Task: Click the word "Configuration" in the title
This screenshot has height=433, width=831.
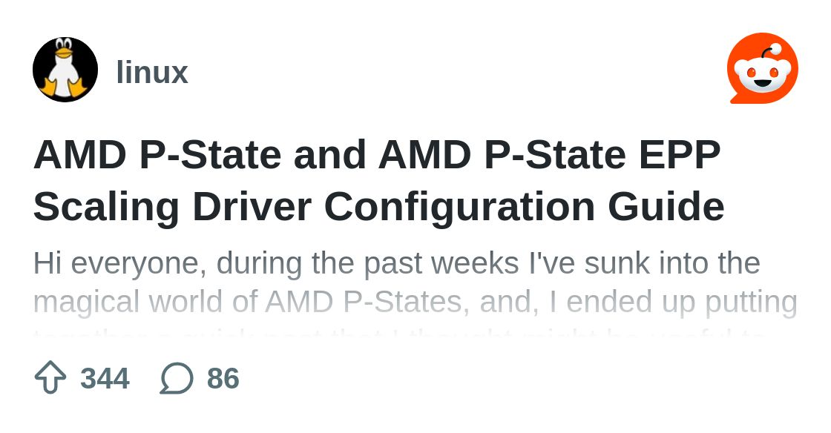Action: tap(459, 206)
